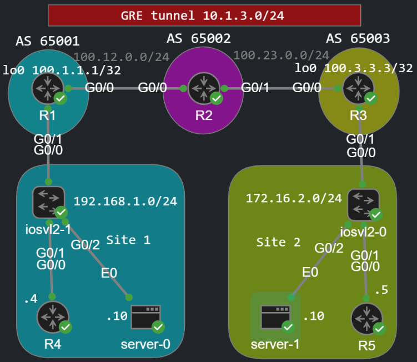417x362 pixels.
Task: Click the .5 address label near R5
Action: (381, 290)
